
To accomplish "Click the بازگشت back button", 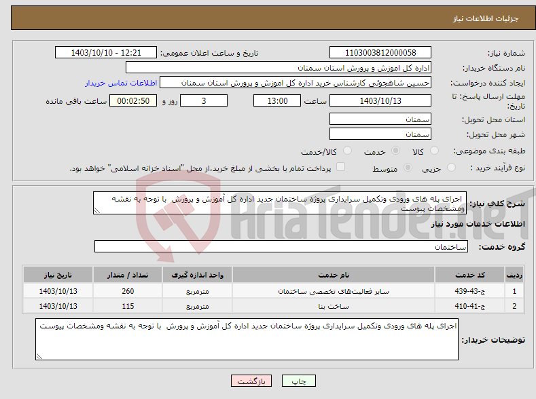I will (x=251, y=381).
